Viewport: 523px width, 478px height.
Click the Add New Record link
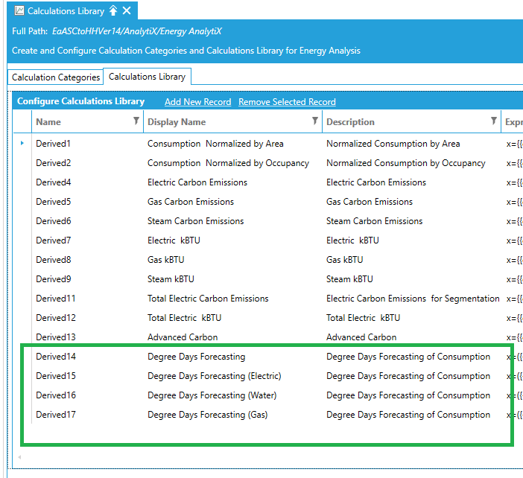197,102
